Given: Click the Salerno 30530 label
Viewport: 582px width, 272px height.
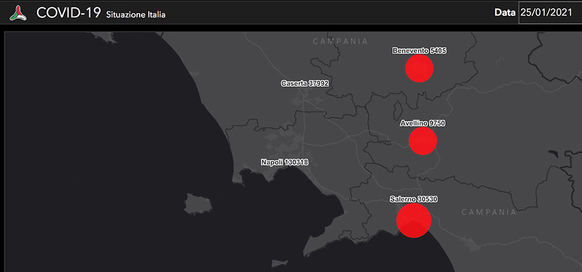Looking at the screenshot, I should pyautogui.click(x=414, y=199).
